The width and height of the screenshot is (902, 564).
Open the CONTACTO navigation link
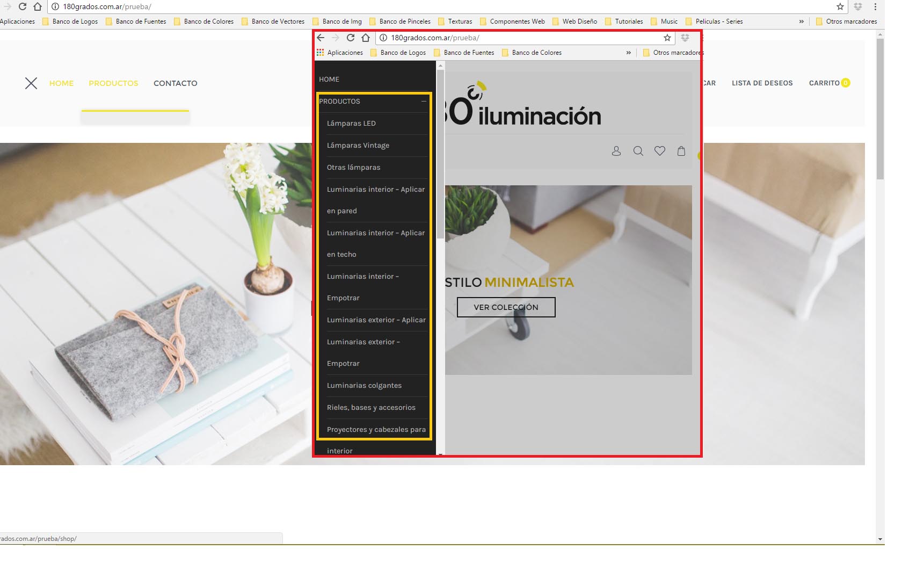[x=175, y=83]
